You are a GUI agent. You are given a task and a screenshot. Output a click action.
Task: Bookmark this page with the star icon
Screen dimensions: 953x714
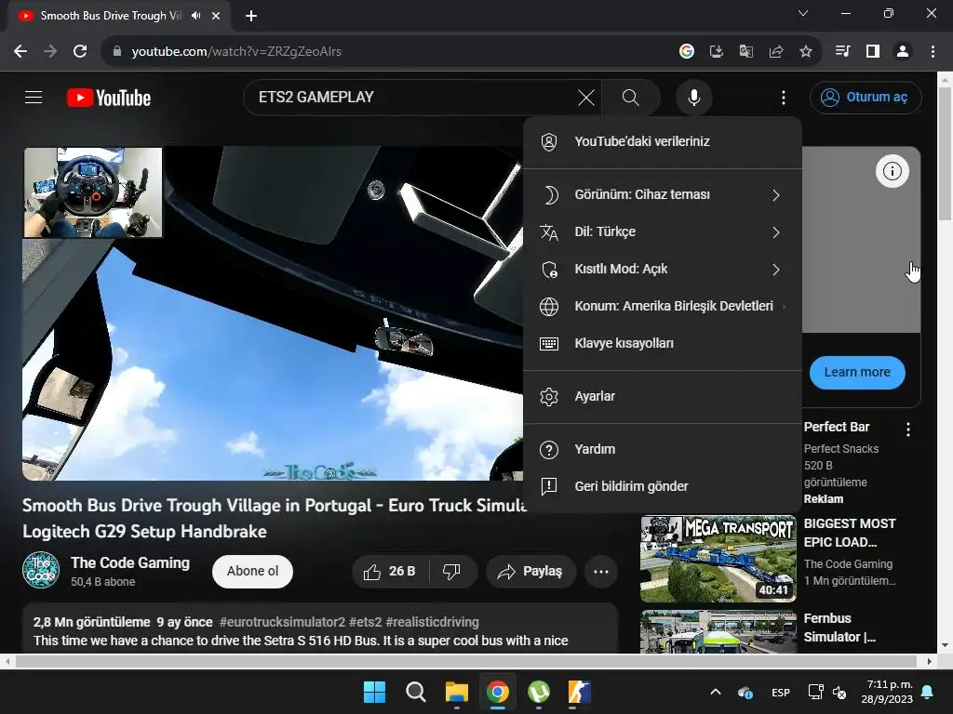[x=806, y=52]
